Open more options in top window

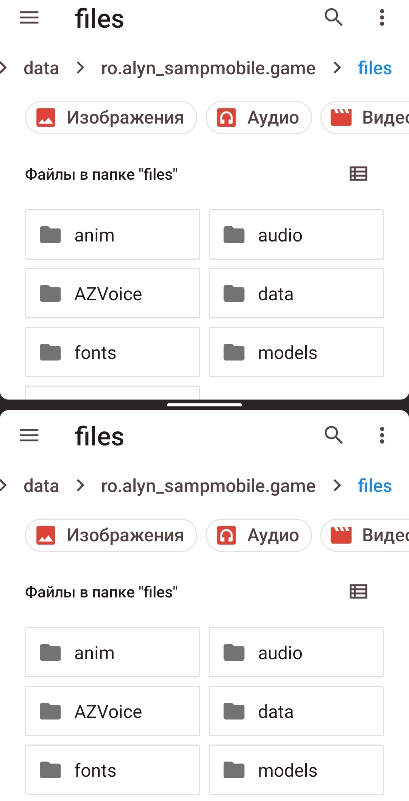(x=382, y=17)
